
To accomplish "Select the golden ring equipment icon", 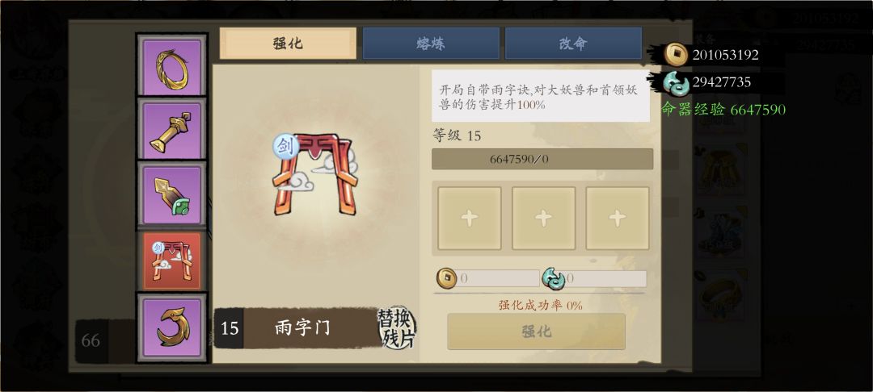I will point(172,67).
